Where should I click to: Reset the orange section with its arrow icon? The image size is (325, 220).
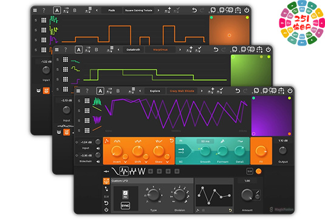(172, 141)
